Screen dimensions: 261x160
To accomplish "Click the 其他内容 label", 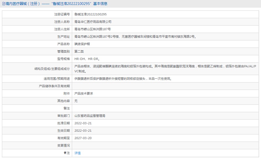I will [x=63, y=101].
